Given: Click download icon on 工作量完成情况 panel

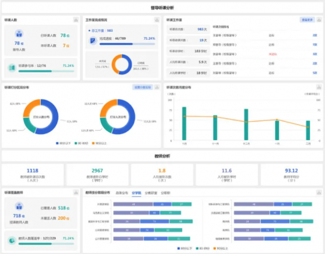Looking at the screenshot, I should 157,20.
